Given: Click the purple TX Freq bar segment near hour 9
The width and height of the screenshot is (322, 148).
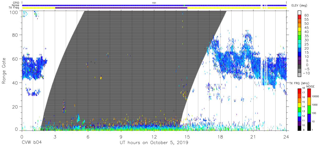Looking at the screenshot, I should [x=121, y=8].
